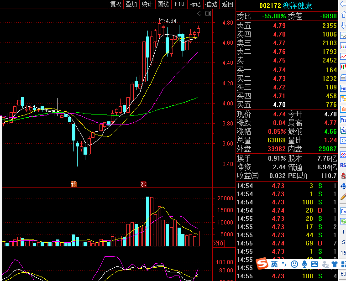Viewport: 346px width, 281px height.
Task: Click the 涨 limit-up marker under chart
Action: tap(144, 184)
